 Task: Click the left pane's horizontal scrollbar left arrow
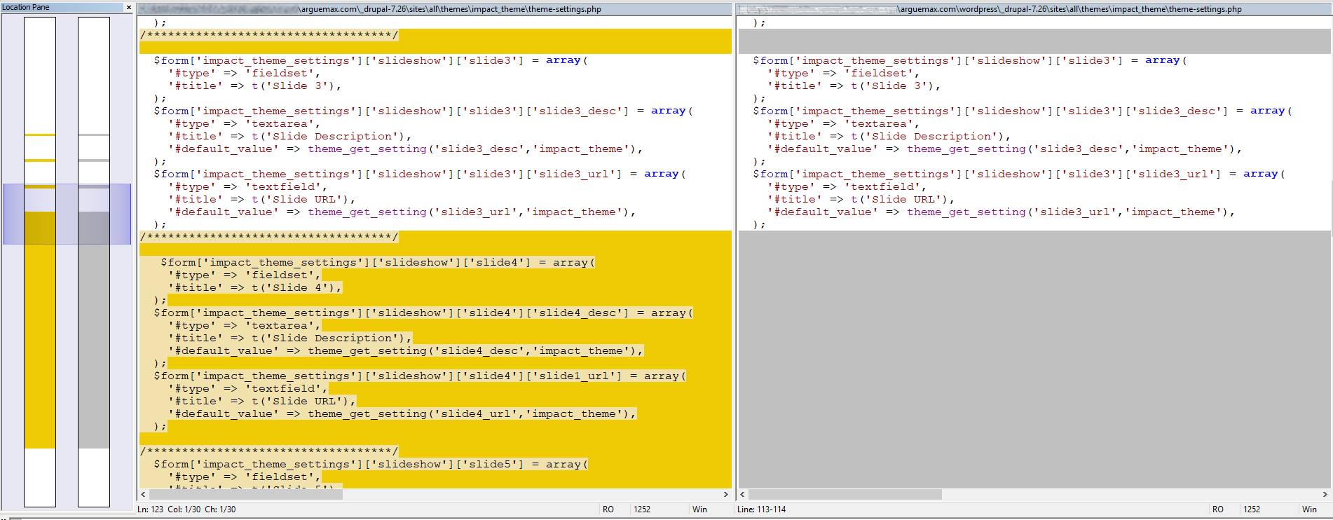pyautogui.click(x=144, y=494)
